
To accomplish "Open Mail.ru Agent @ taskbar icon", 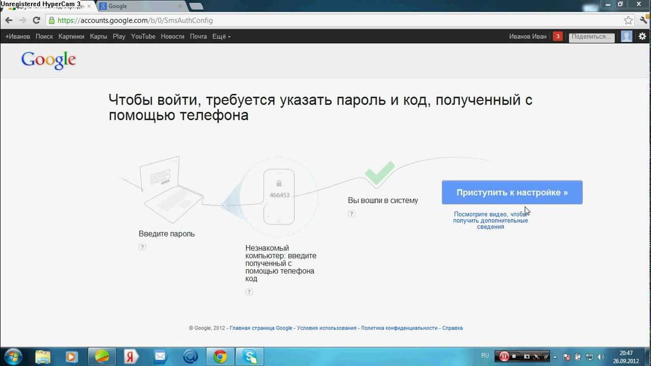I will [190, 356].
